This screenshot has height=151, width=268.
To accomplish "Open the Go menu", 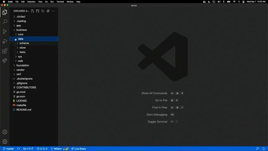I will click(x=46, y=2).
